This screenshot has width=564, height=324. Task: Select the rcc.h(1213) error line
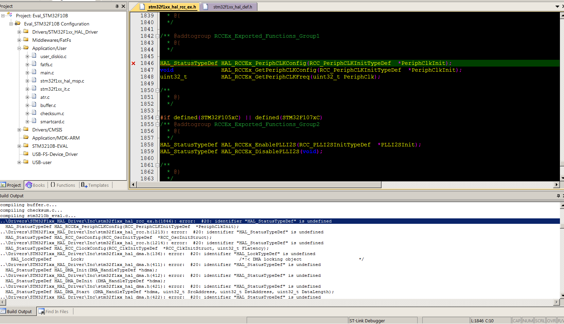point(162,232)
